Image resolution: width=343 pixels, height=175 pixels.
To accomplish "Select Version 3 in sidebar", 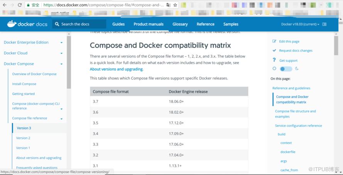I will [24, 128].
